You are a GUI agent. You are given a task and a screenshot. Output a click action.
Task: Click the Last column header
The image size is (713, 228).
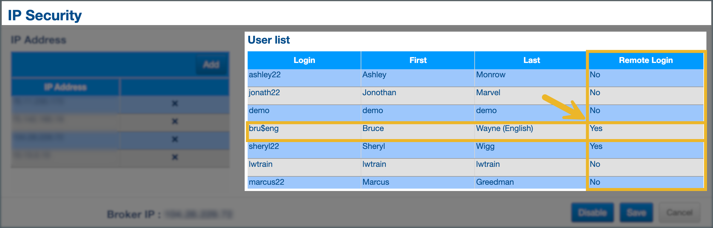click(531, 60)
